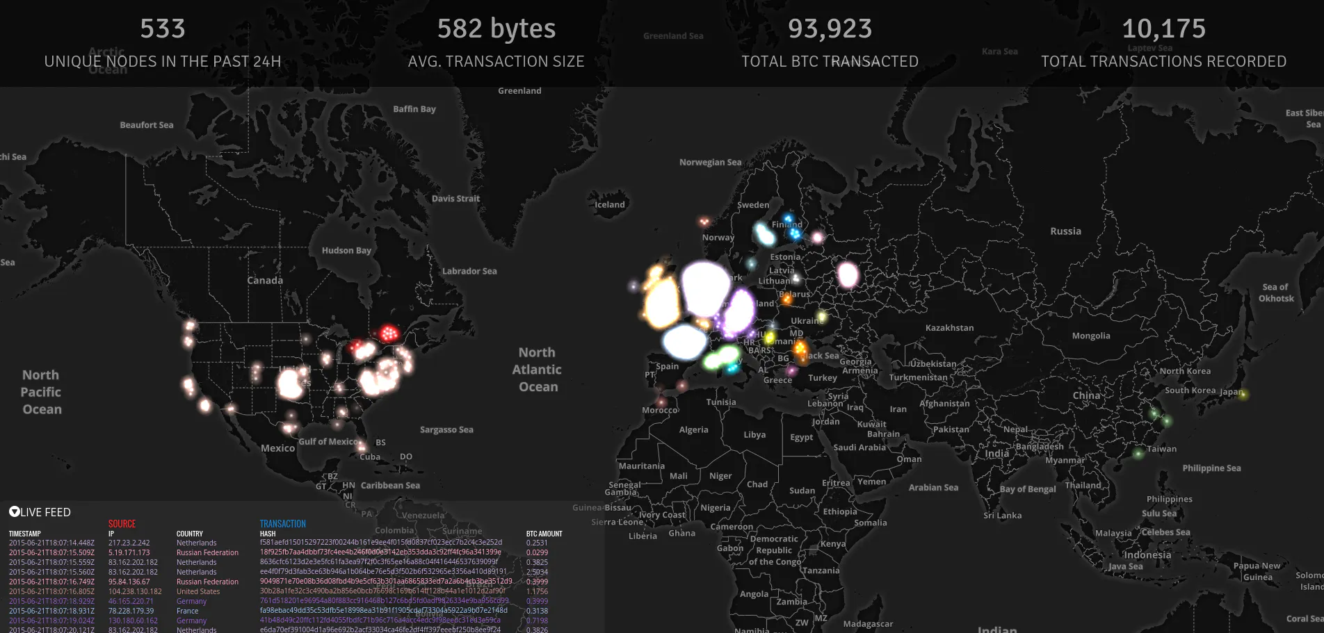
Task: Click BTC amount 0.7198
Action: tap(537, 620)
